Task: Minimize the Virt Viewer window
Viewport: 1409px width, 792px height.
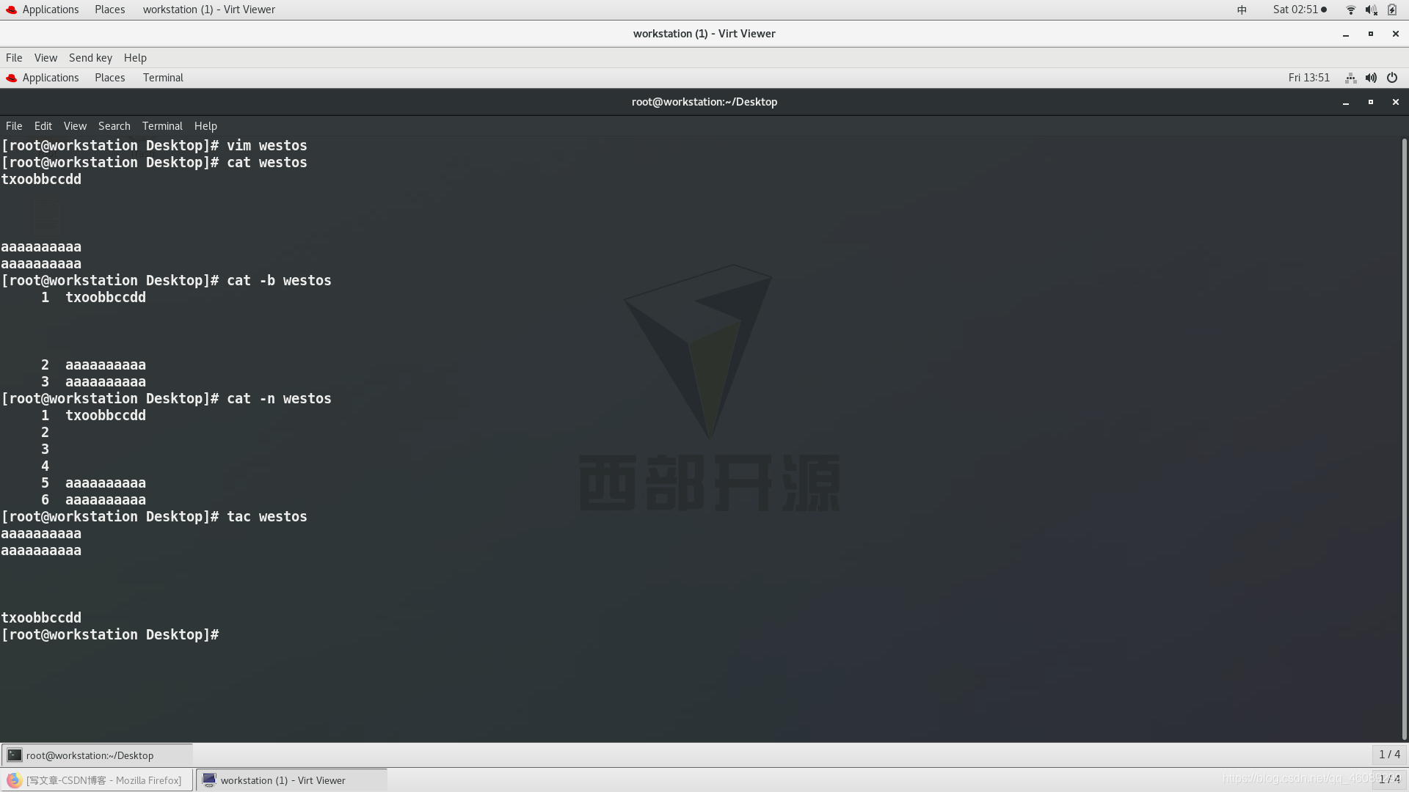Action: [1346, 34]
